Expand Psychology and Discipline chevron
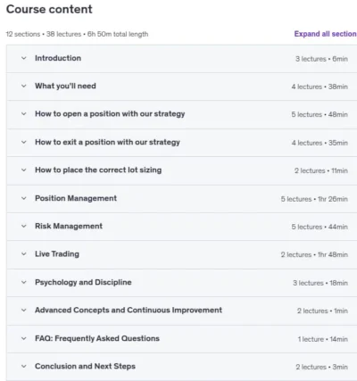This screenshot has height=381, width=357. pos(24,282)
